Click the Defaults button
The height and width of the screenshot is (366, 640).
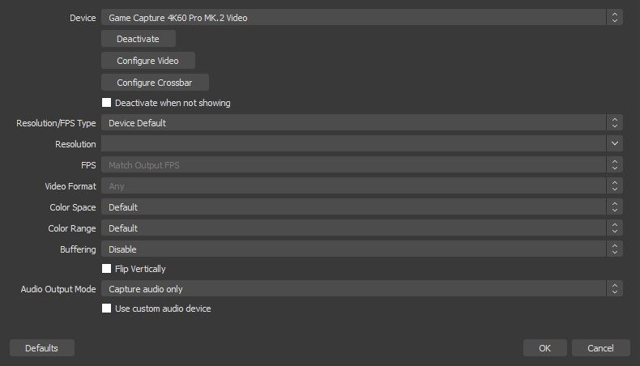(x=41, y=348)
